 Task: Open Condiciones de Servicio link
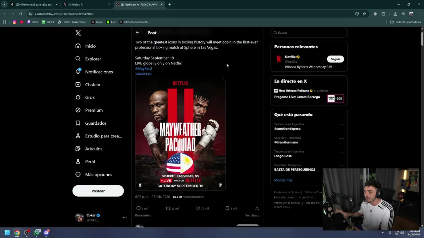(x=287, y=192)
